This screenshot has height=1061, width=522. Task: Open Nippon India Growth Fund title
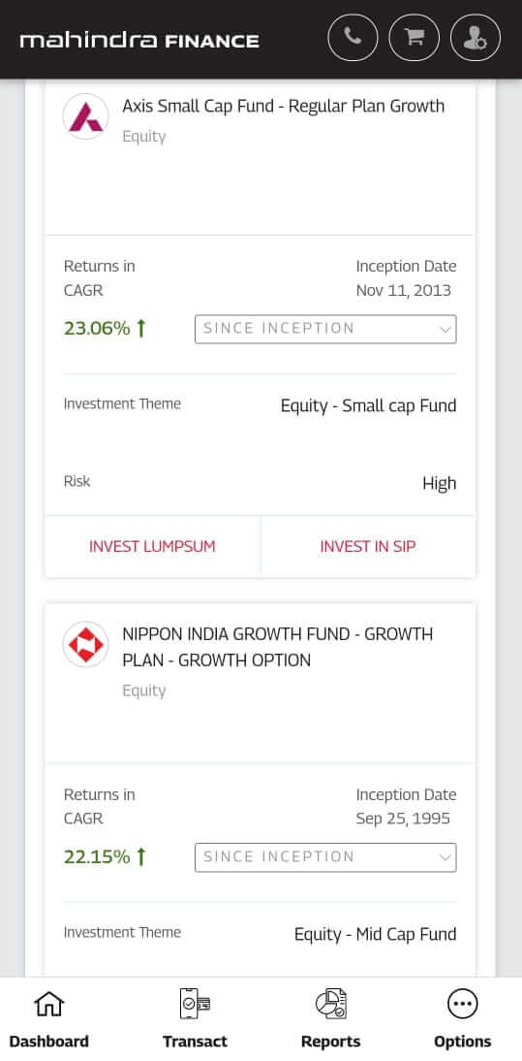coord(278,647)
